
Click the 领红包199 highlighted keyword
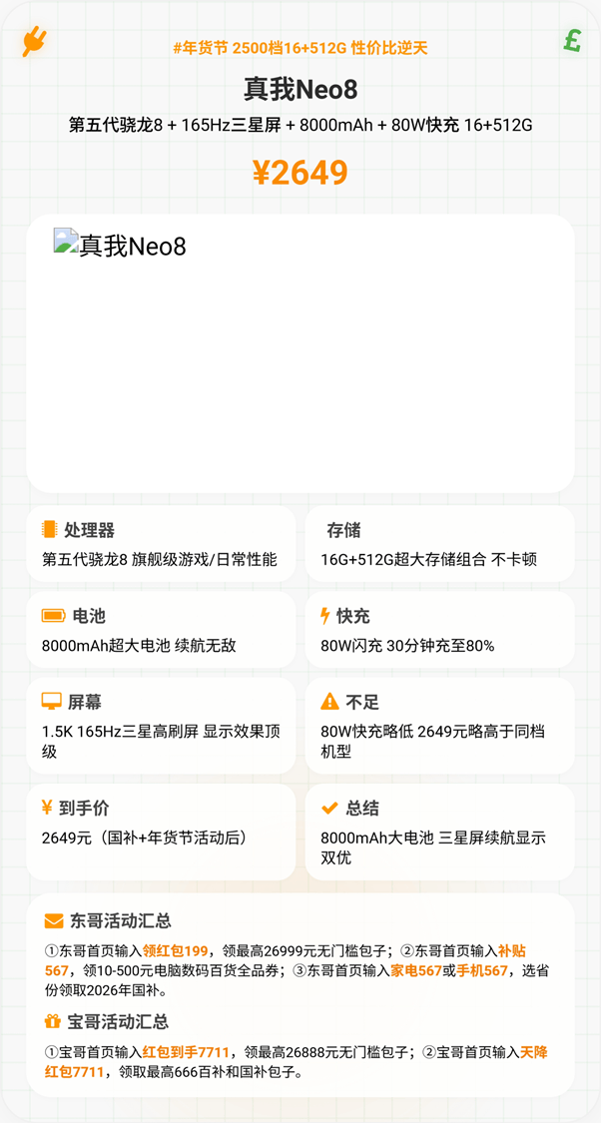click(x=175, y=950)
